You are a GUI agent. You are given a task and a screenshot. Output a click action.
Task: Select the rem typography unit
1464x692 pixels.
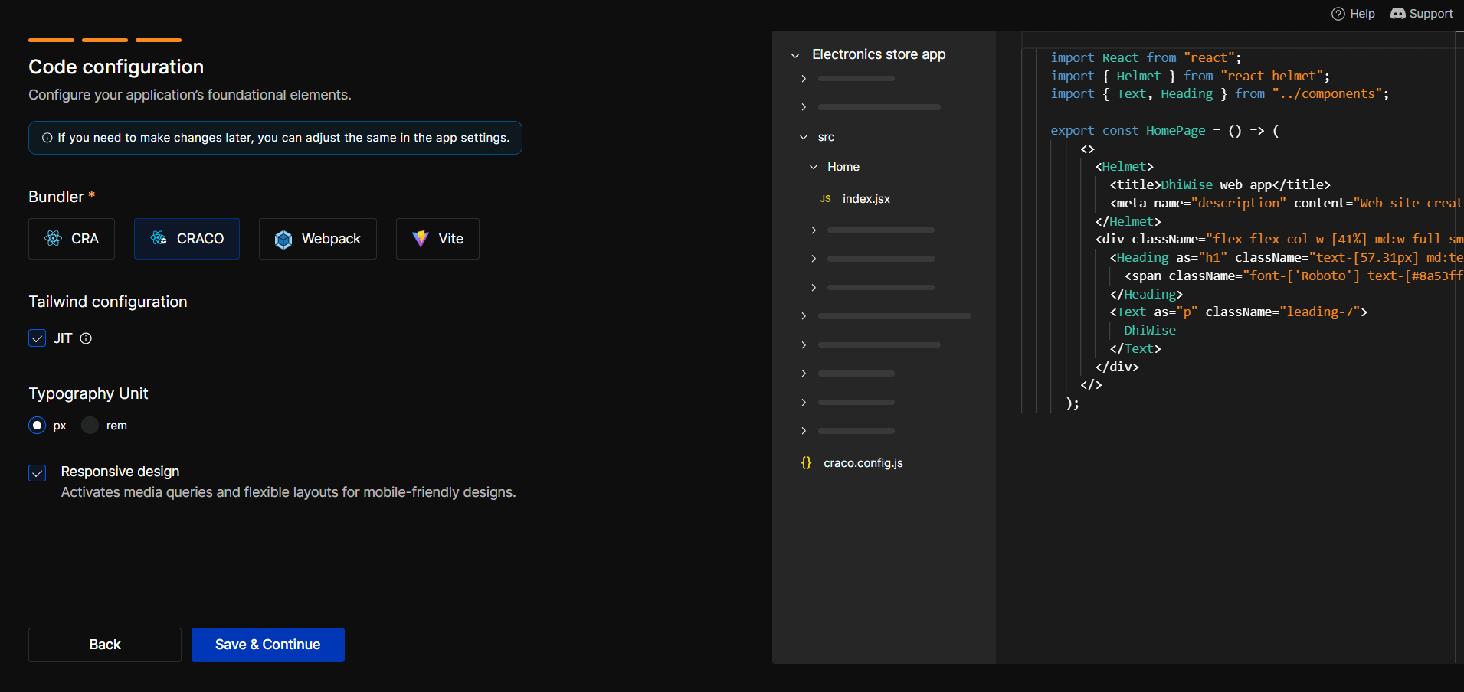tap(90, 426)
